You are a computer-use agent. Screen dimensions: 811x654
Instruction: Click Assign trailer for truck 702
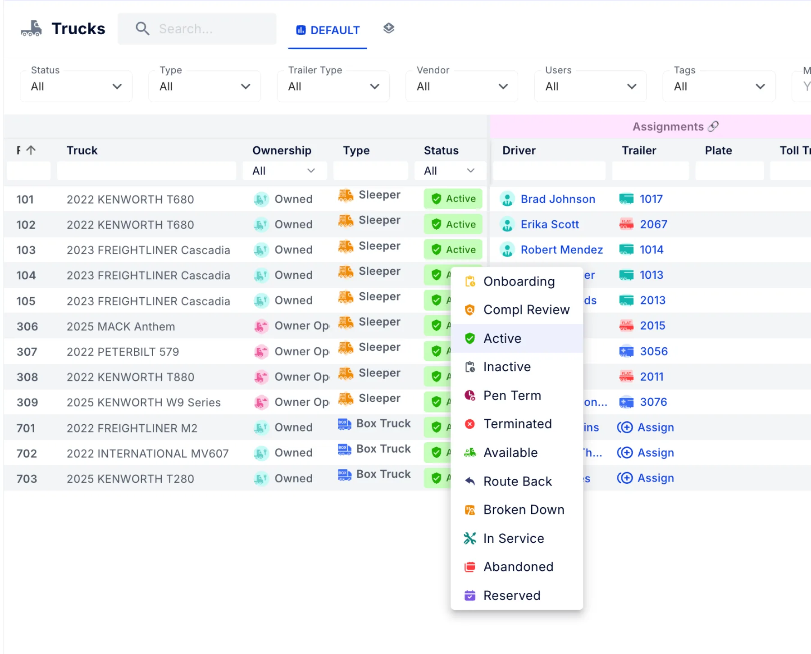point(646,453)
